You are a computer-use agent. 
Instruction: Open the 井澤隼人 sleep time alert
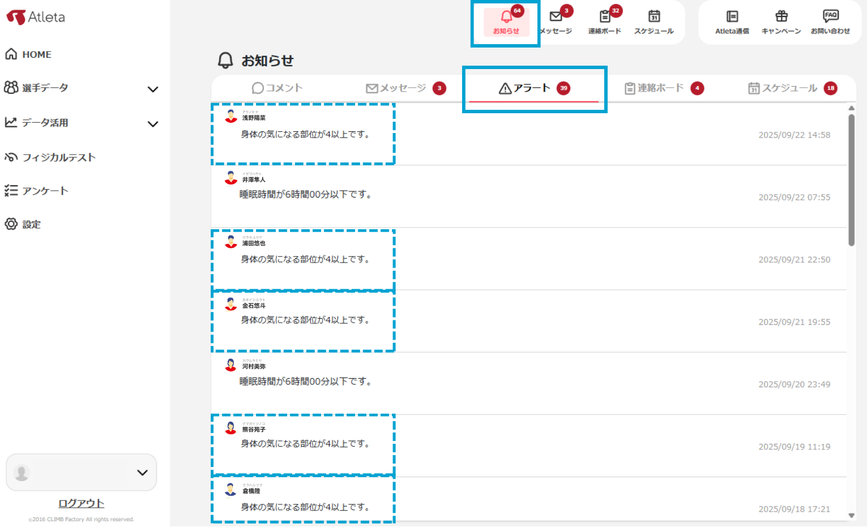click(x=306, y=195)
